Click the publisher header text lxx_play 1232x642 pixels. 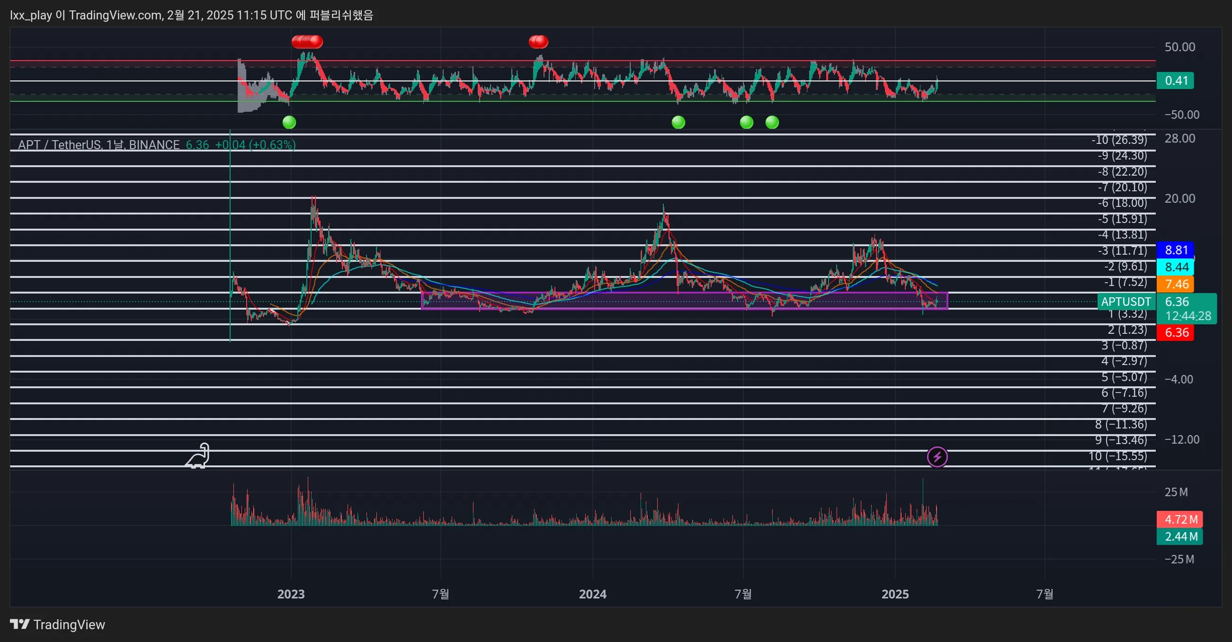tap(31, 15)
